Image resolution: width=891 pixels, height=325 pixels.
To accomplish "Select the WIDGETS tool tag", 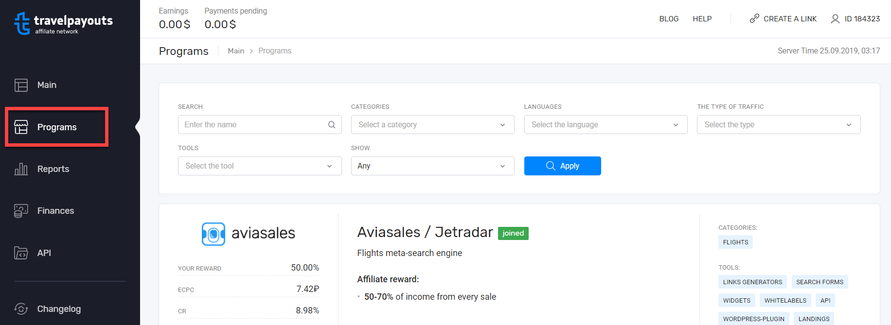I will point(736,300).
